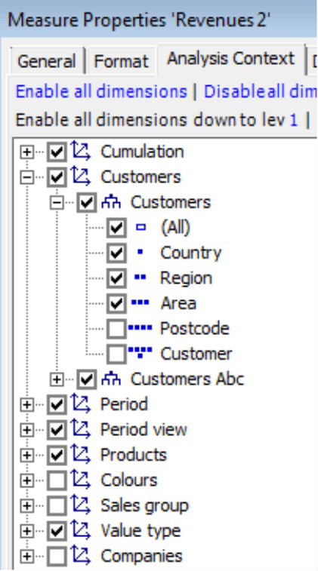The height and width of the screenshot is (571, 318).
Task: Switch to the General tab
Action: (47, 61)
